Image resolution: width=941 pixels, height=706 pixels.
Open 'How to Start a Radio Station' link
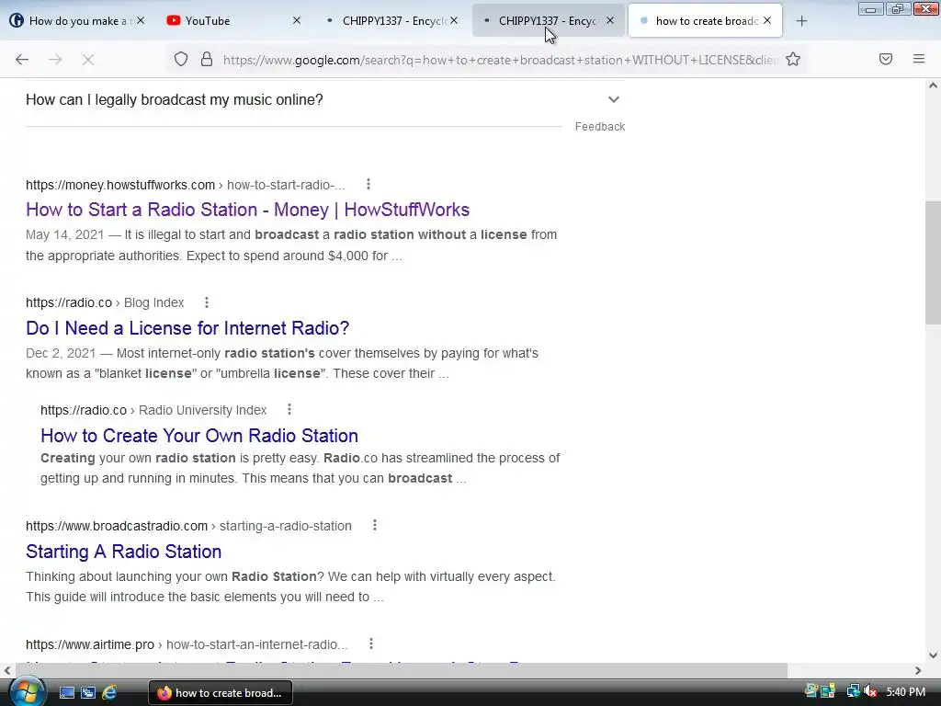[x=247, y=210]
